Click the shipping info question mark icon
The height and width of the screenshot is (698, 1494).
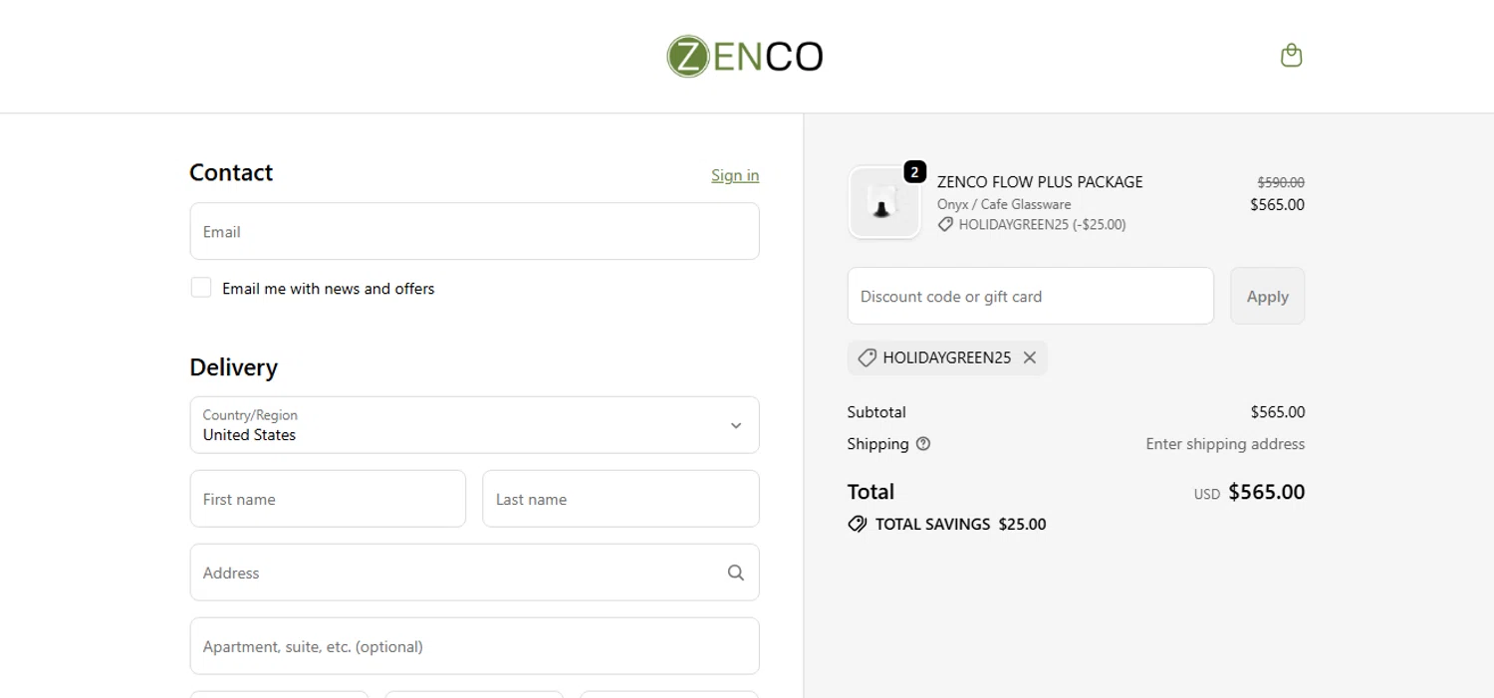(x=923, y=444)
